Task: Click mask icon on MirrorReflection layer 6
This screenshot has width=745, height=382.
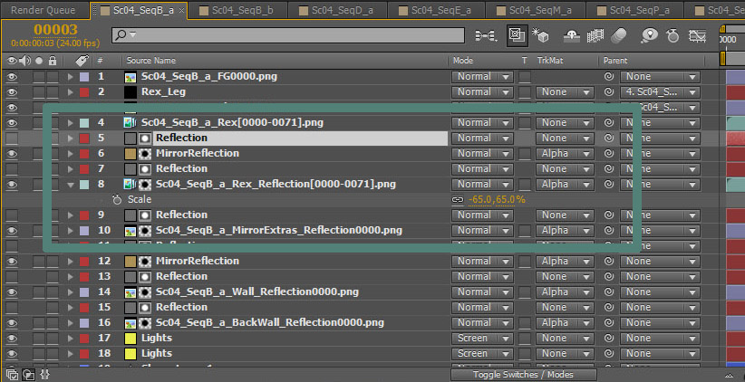Action: click(145, 154)
